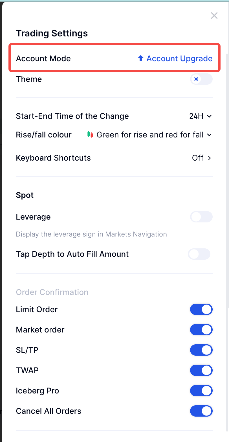The height and width of the screenshot is (442, 229).
Task: Close the Trading Settings panel
Action: (x=214, y=16)
